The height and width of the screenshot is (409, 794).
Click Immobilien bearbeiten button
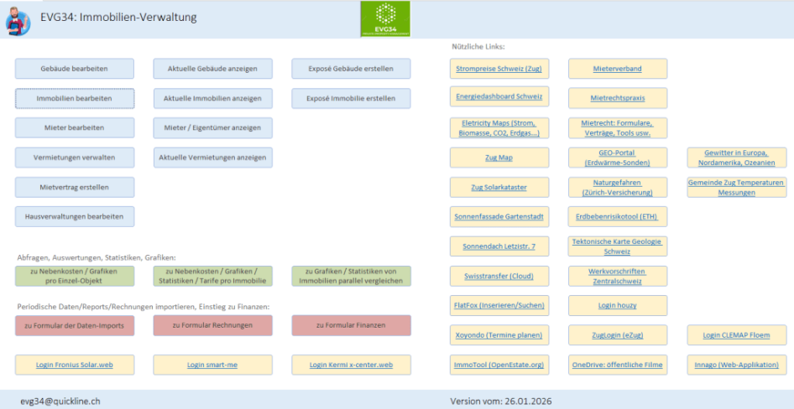click(x=75, y=98)
